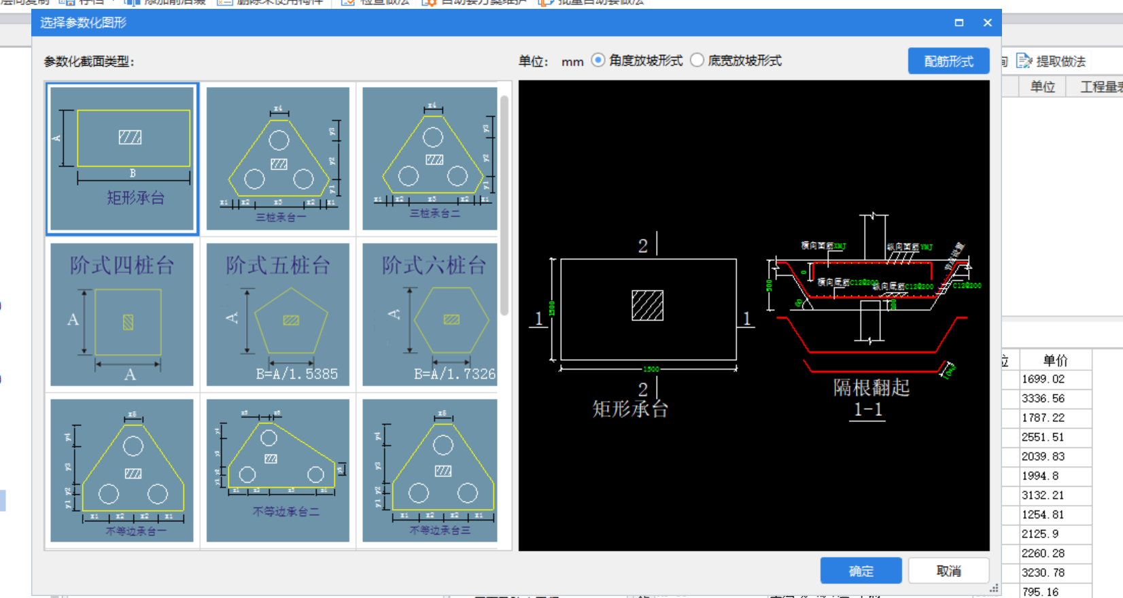Click the 1254.81 price cell
The image size is (1123, 598).
coord(1055,514)
